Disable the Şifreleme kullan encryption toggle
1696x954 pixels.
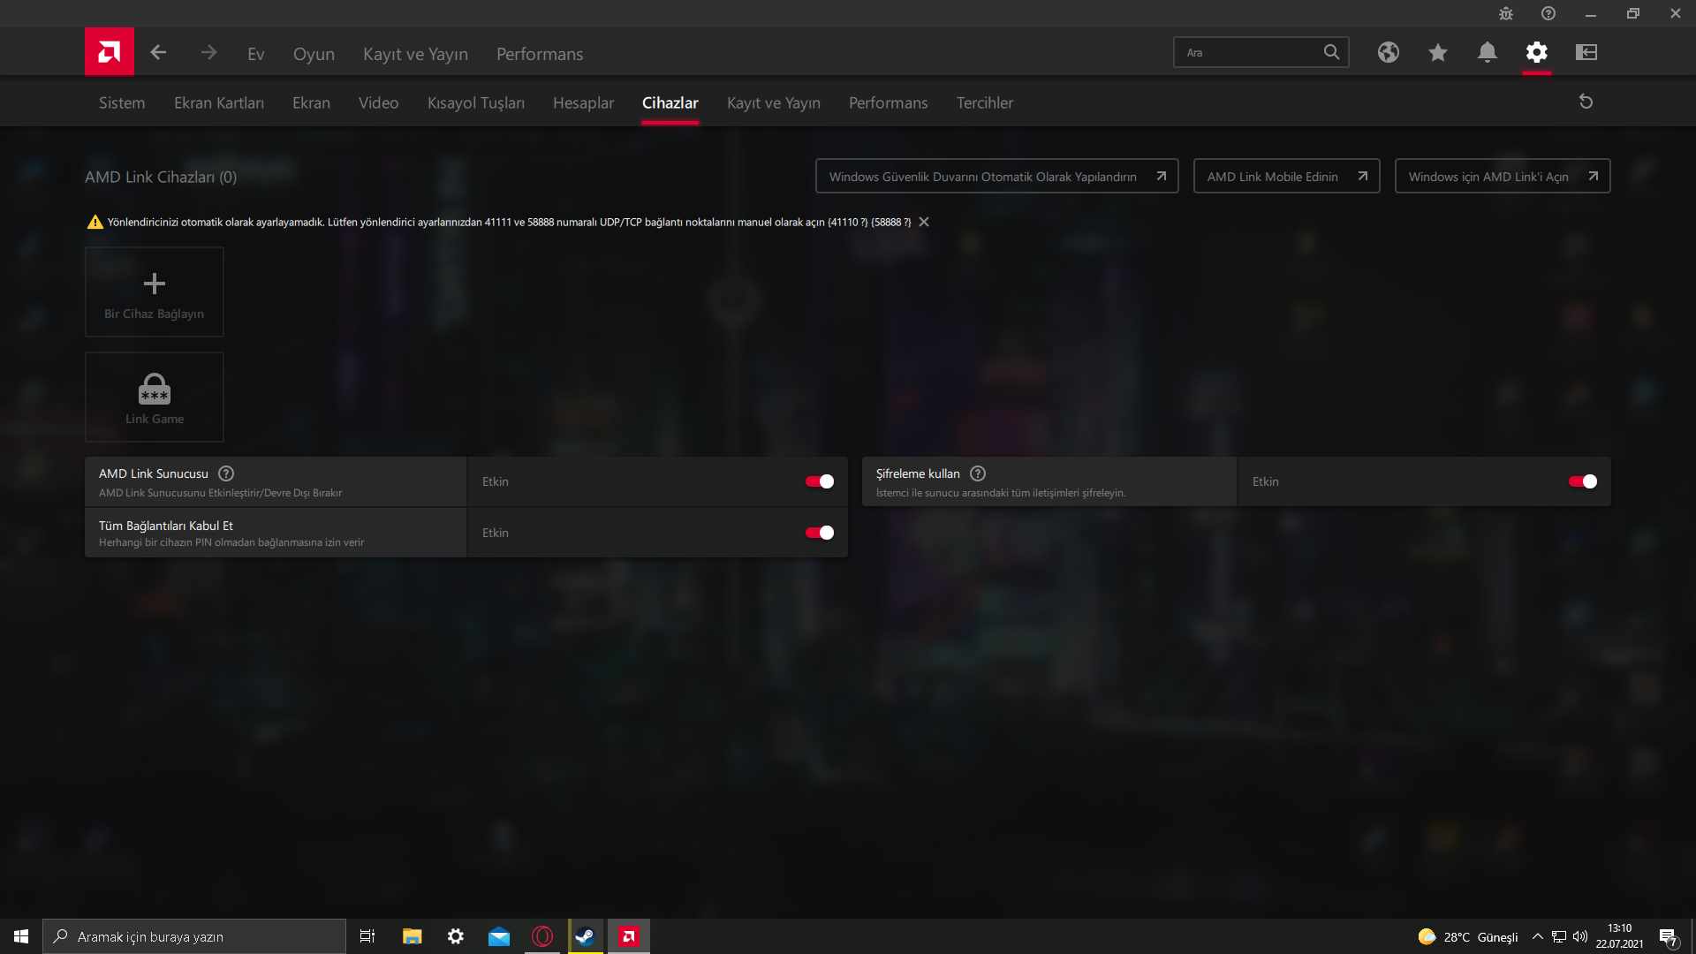(1581, 481)
